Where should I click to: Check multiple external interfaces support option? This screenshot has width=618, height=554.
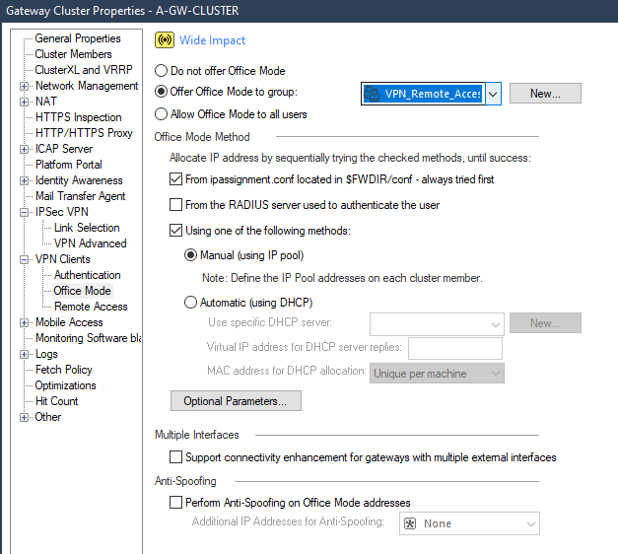pos(176,457)
